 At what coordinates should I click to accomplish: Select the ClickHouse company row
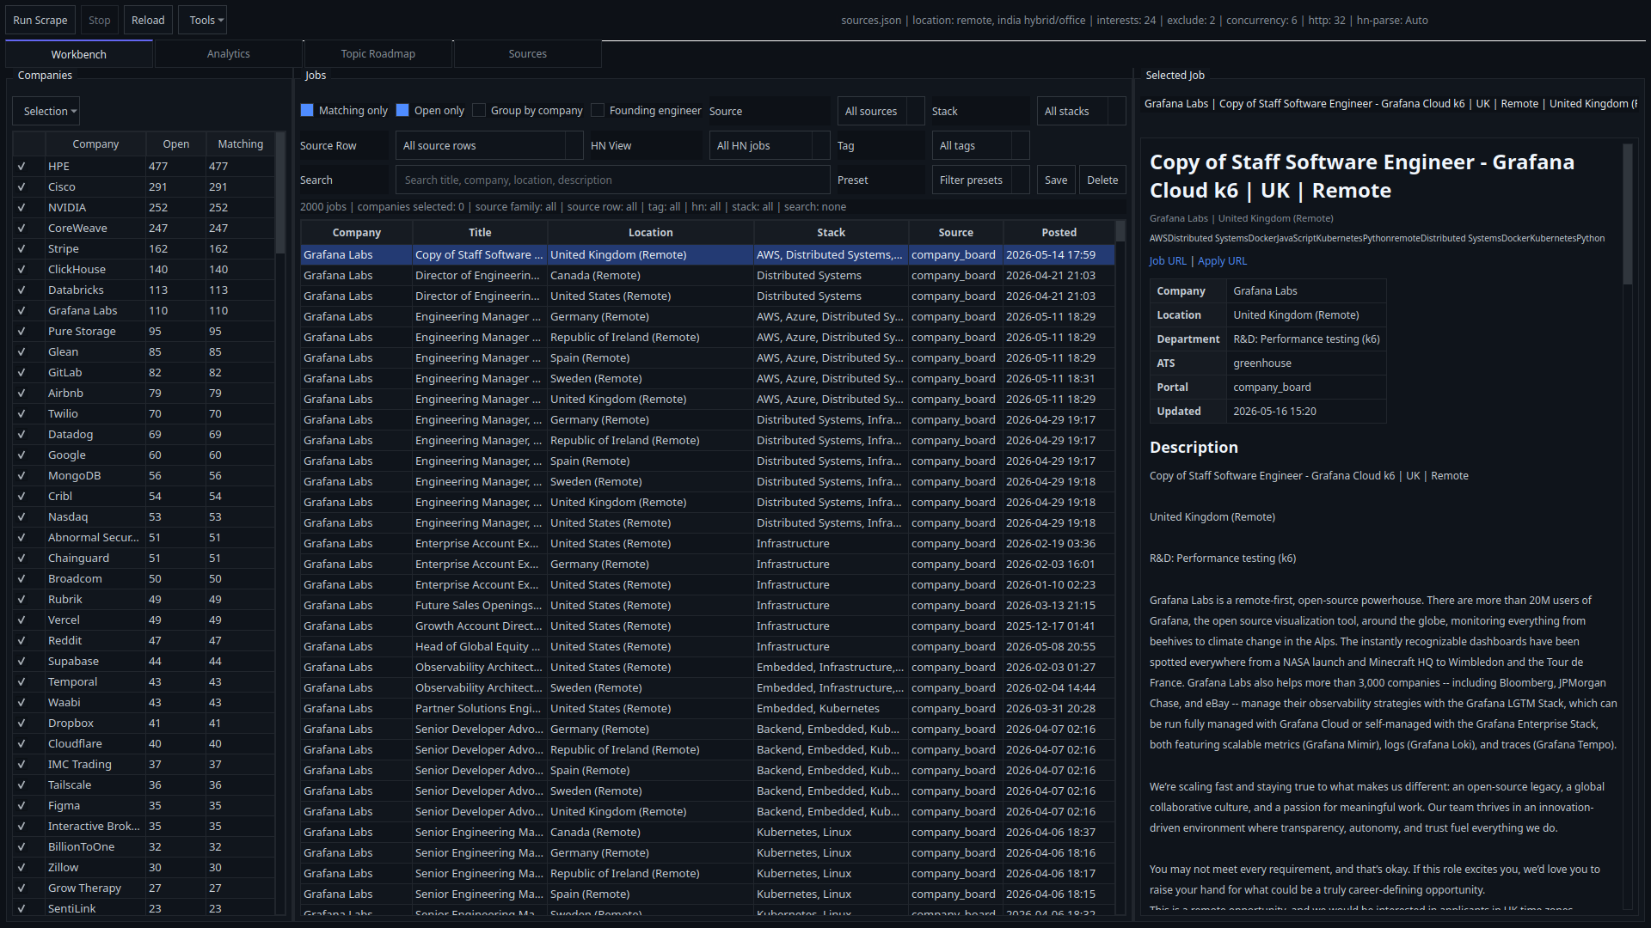tap(144, 270)
